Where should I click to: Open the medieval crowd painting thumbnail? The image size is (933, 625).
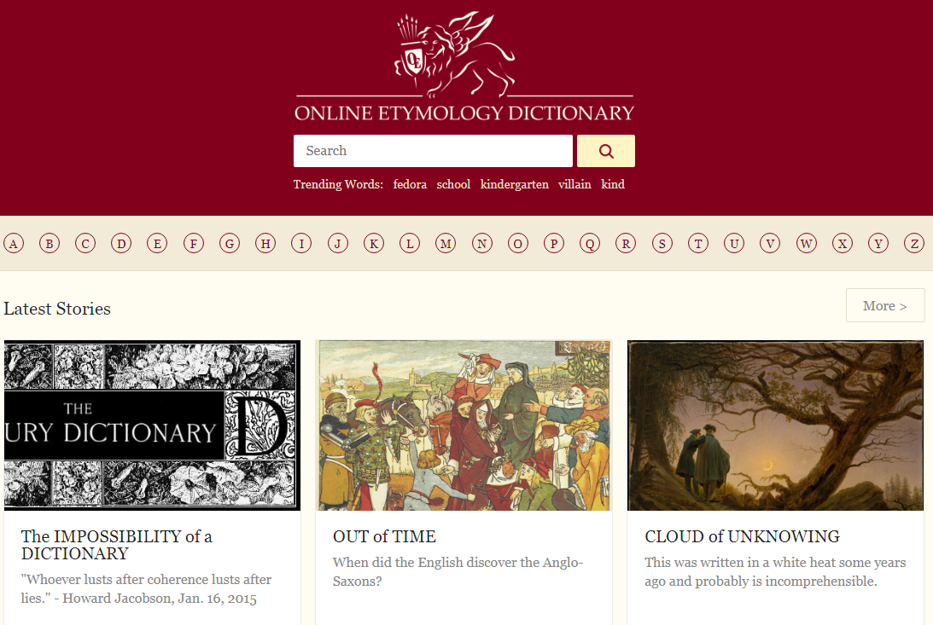(464, 425)
